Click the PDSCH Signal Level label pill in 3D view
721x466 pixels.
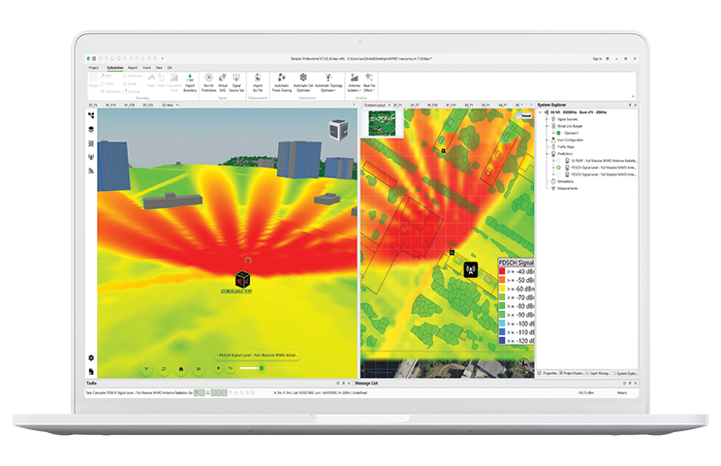pyautogui.click(x=258, y=356)
